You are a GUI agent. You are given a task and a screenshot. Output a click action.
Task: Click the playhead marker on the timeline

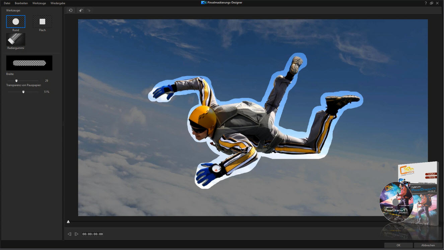click(x=68, y=222)
